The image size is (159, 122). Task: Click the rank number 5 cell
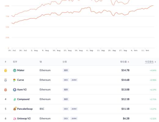click(6, 109)
